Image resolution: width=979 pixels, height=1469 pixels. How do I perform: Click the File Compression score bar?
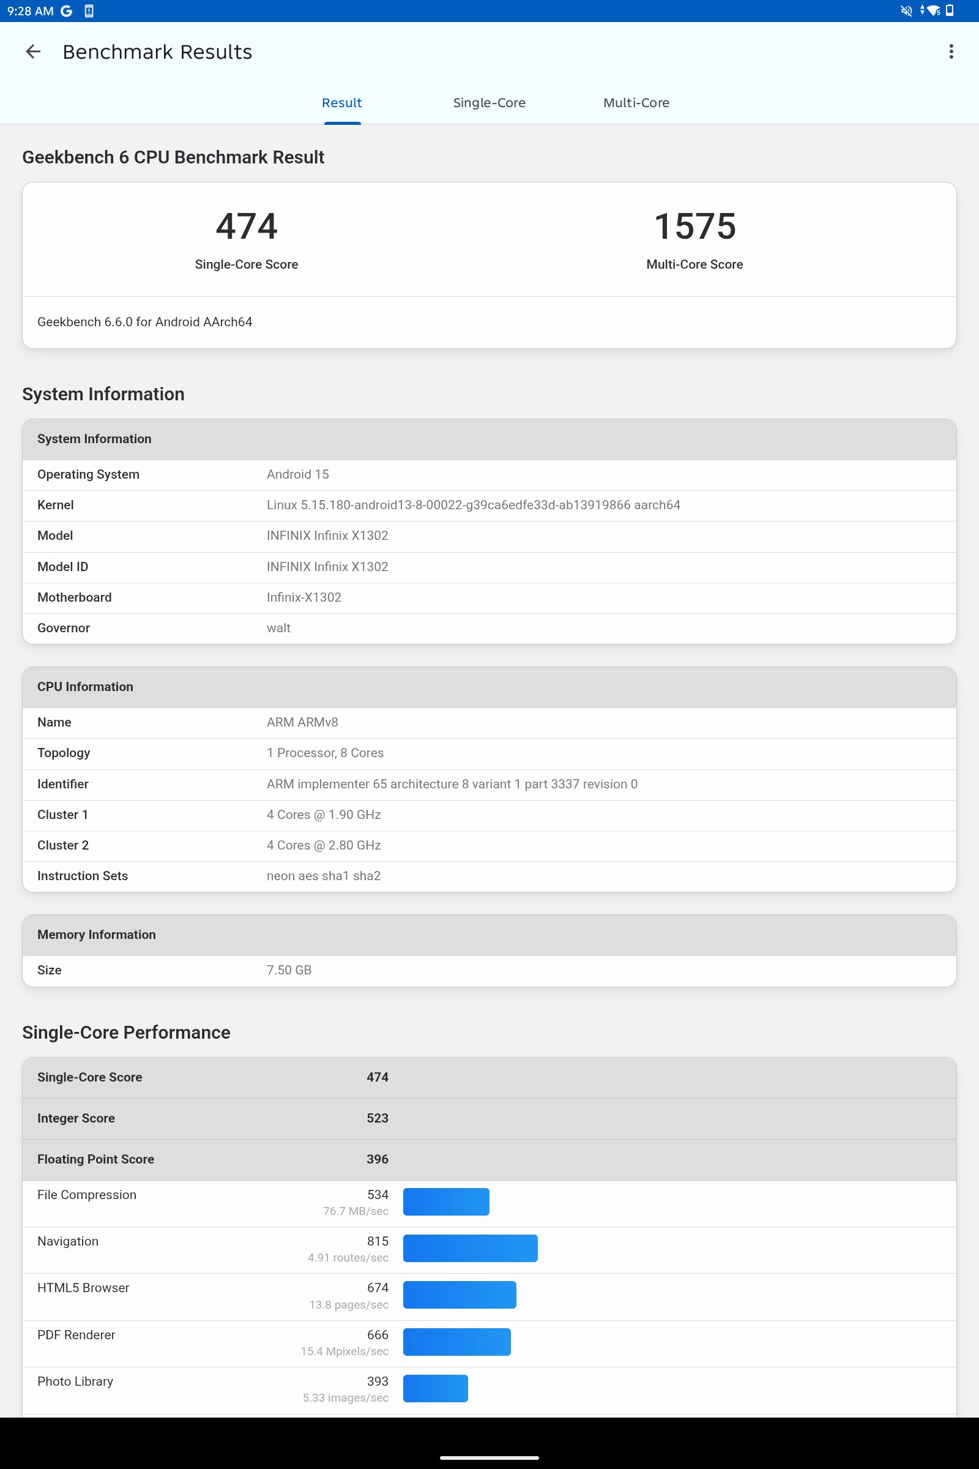point(446,1202)
